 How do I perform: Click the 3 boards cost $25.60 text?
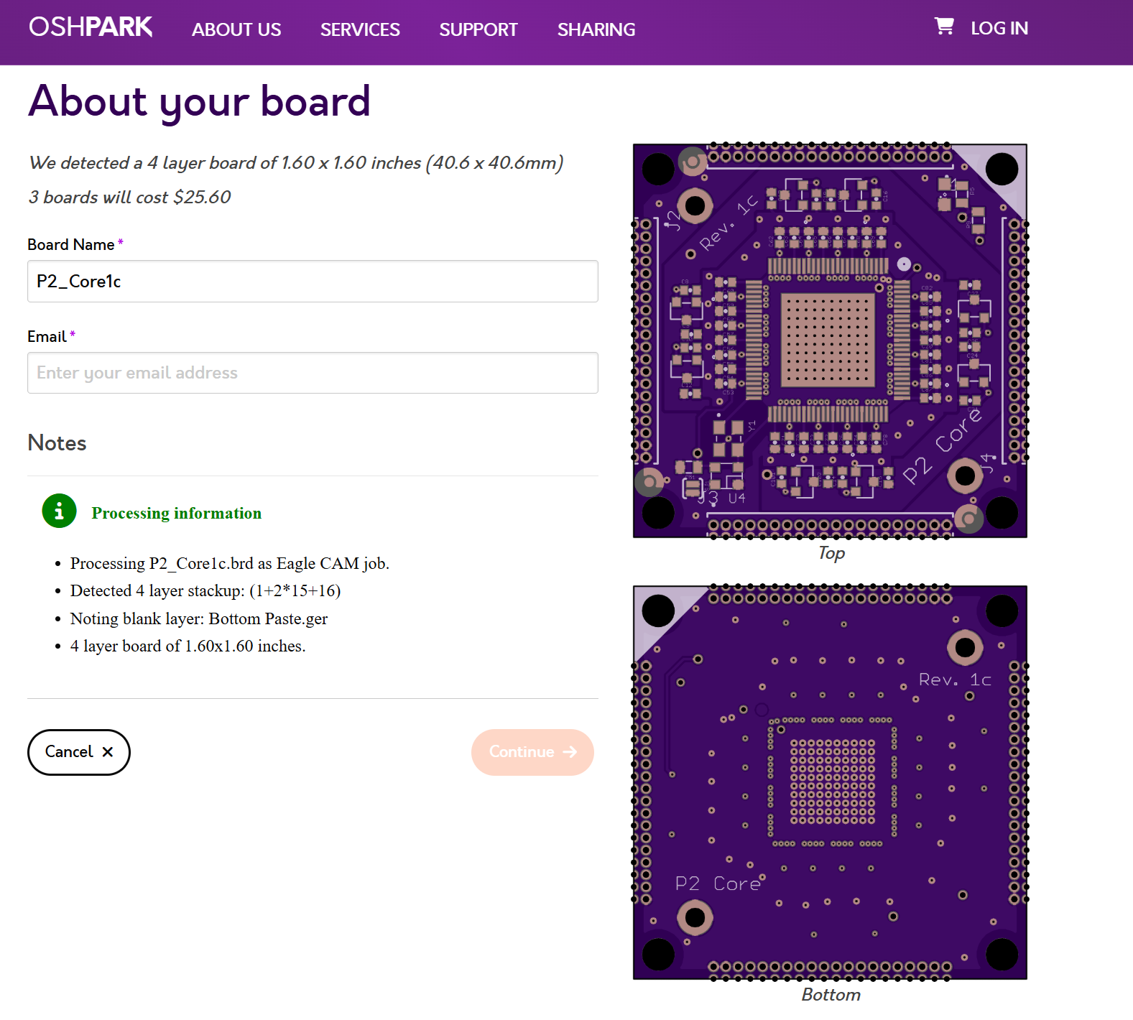coord(130,198)
